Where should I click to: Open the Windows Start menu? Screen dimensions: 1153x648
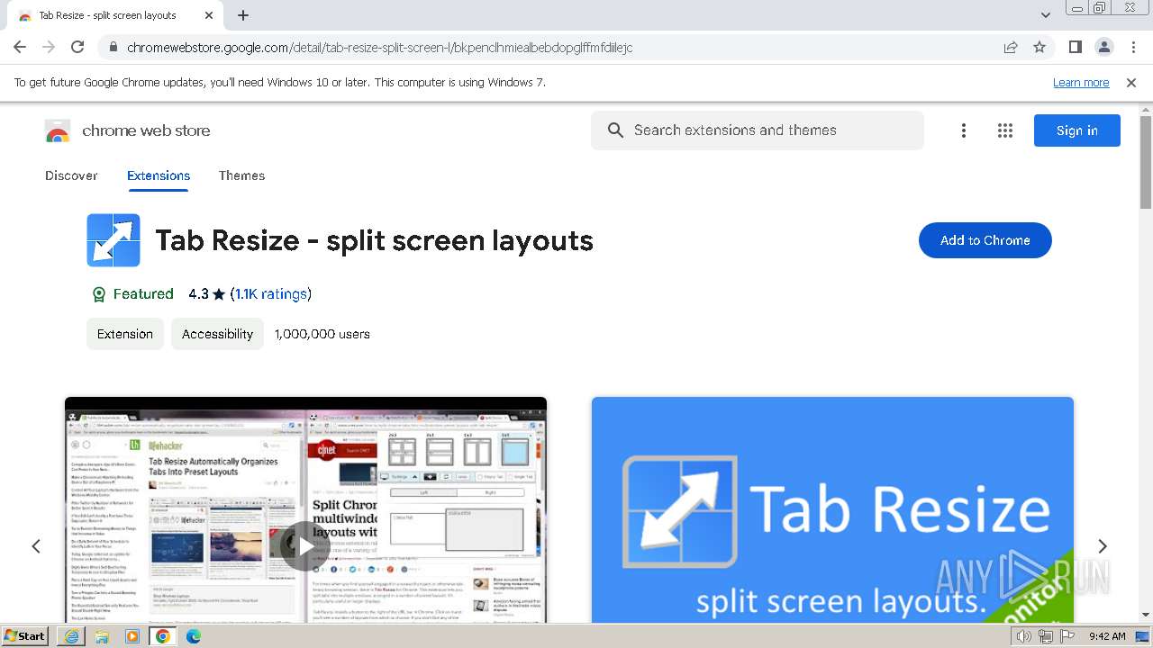(25, 636)
